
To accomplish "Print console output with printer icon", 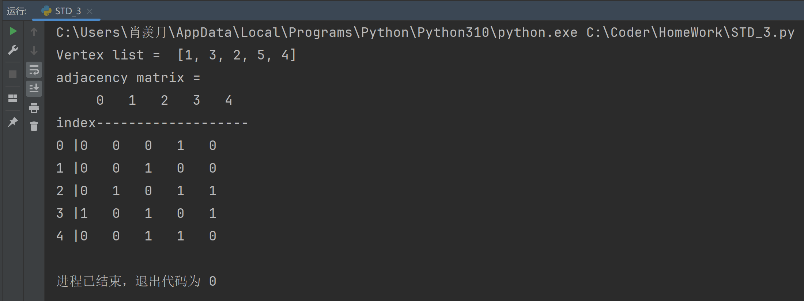I will (34, 108).
